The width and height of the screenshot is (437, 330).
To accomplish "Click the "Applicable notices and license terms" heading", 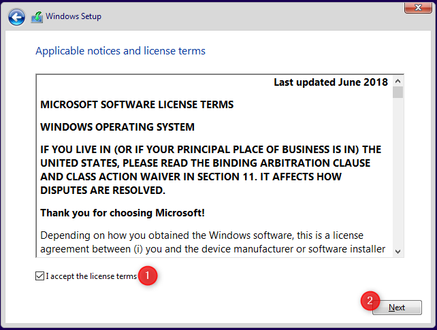I will [120, 51].
